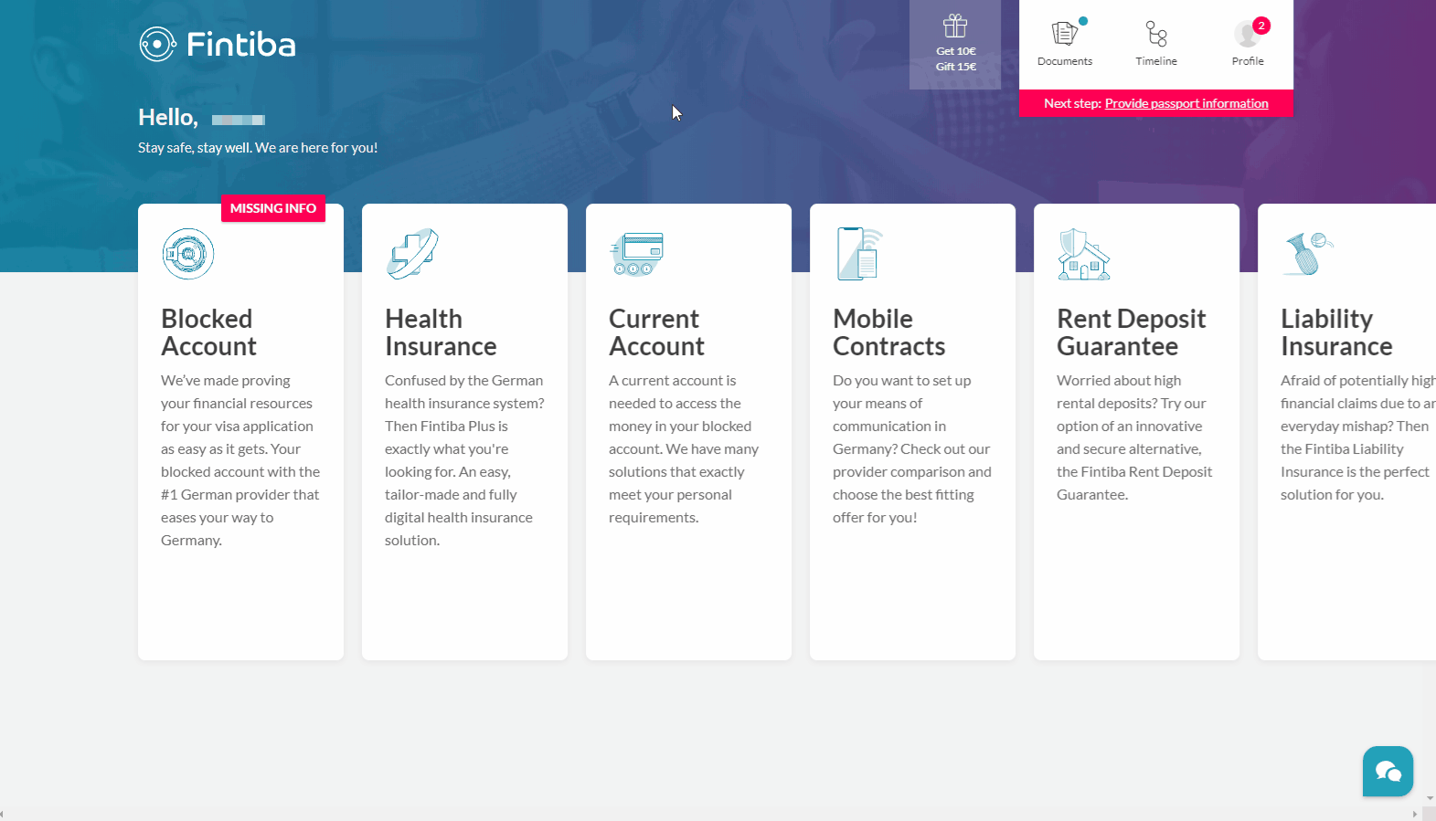The height and width of the screenshot is (821, 1436).
Task: Select the Health Insurance heading
Action: pos(441,332)
